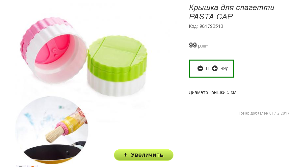Image resolution: width=290 pixels, height=167 pixels.
Task: Click the Увеличить enlarge button
Action: (x=144, y=155)
